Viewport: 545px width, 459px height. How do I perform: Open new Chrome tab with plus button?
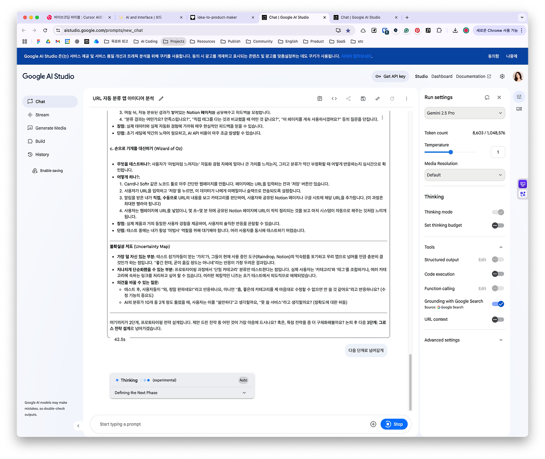click(x=407, y=17)
